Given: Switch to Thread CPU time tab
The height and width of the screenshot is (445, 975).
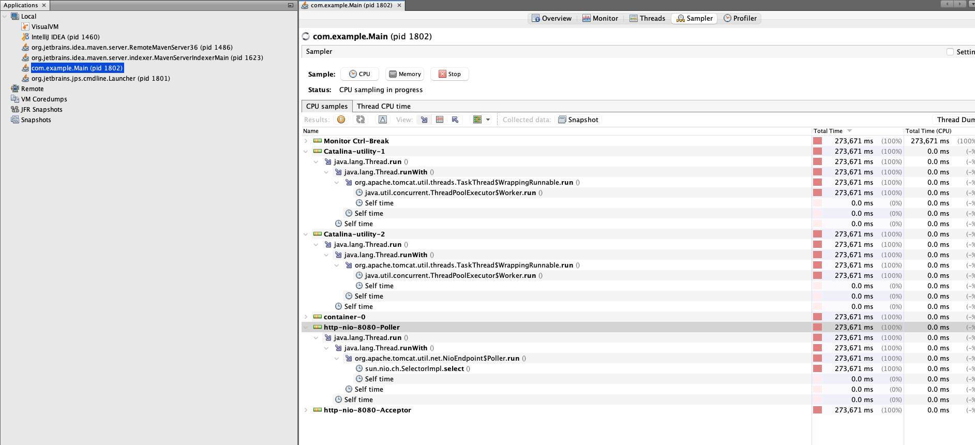Looking at the screenshot, I should (x=383, y=106).
